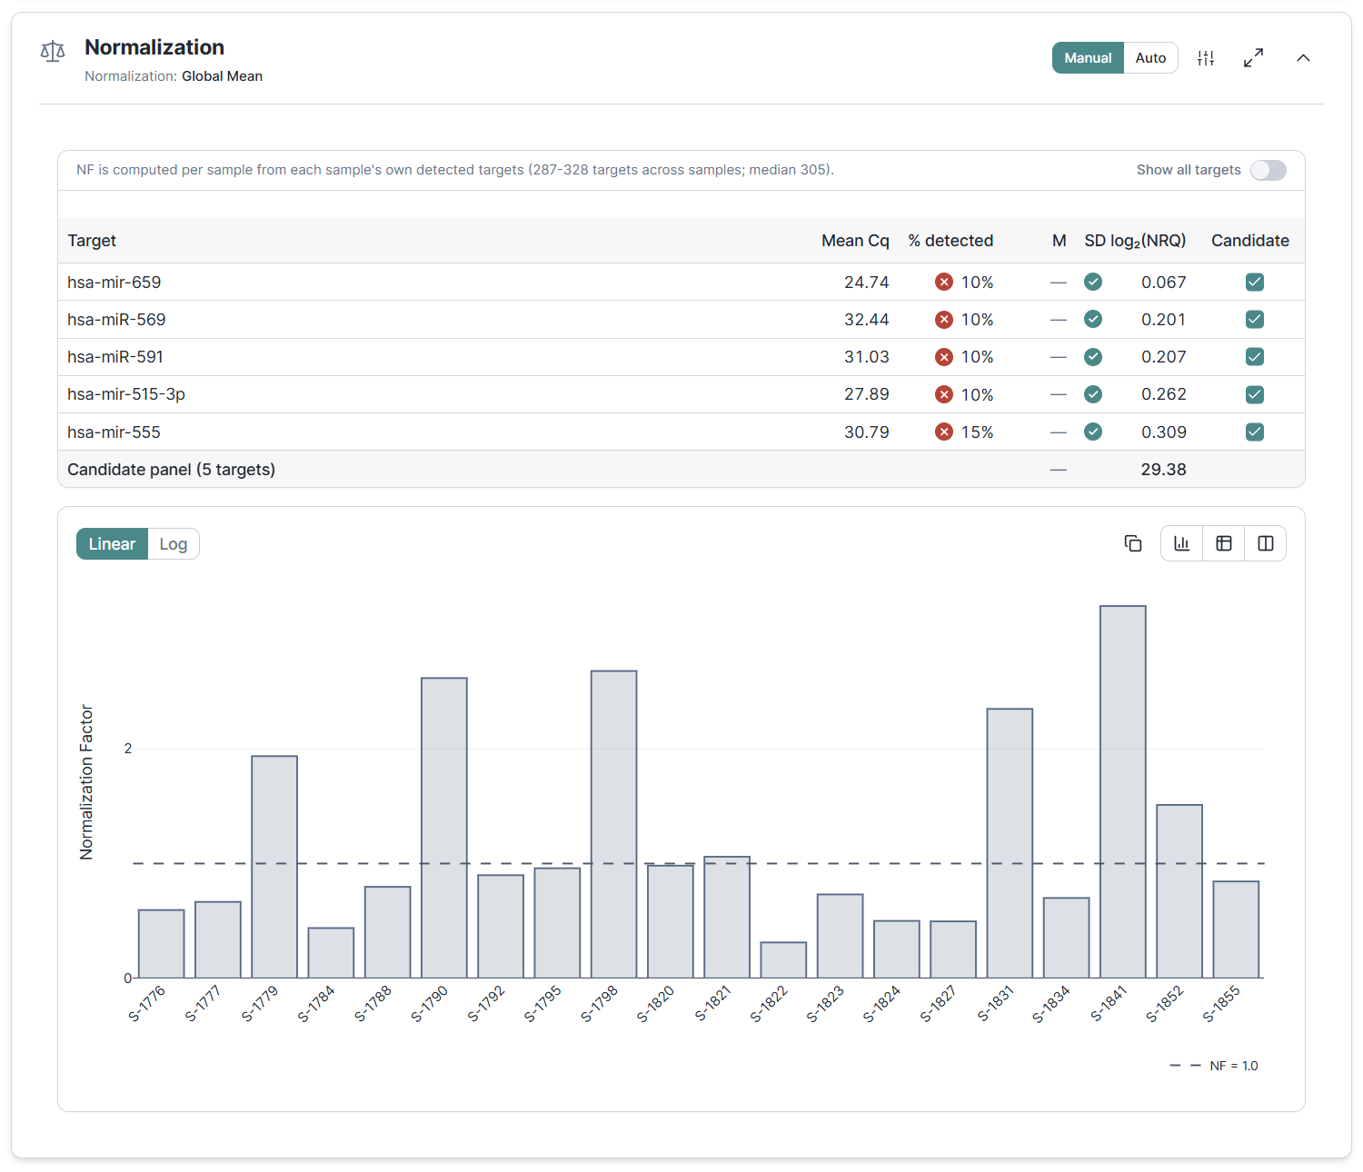Click hsa-mir-515-3p target name

click(x=126, y=394)
